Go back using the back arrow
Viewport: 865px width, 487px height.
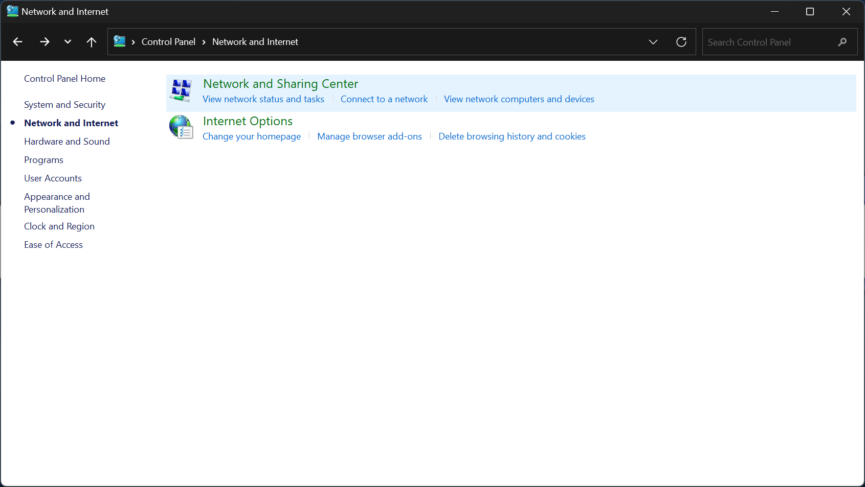pos(17,42)
